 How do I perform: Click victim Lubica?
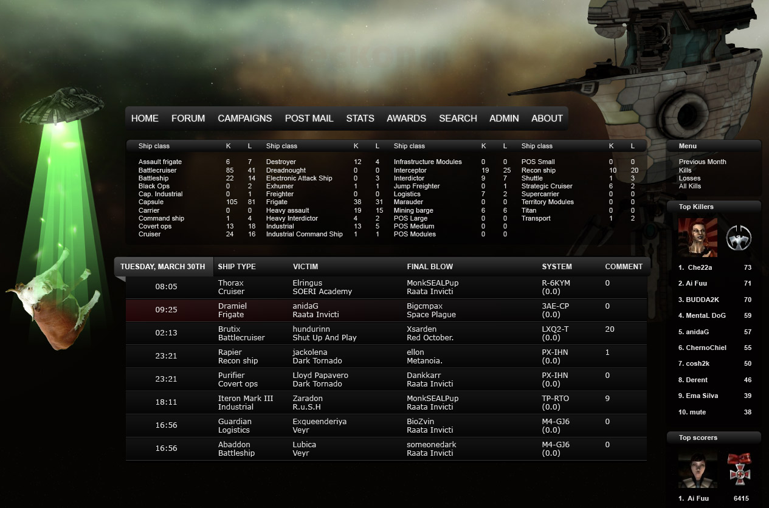pyautogui.click(x=305, y=445)
